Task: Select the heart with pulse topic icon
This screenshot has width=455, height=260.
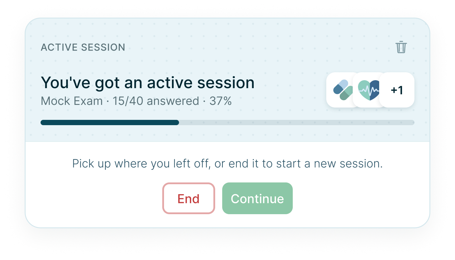Action: coord(369,90)
